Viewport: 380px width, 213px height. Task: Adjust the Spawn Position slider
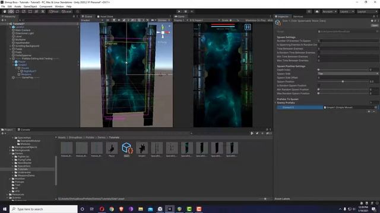tap(343, 82)
